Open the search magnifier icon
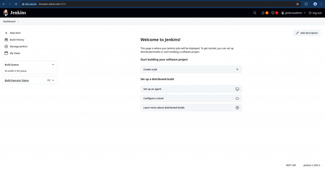This screenshot has width=325, height=170. pos(255,13)
